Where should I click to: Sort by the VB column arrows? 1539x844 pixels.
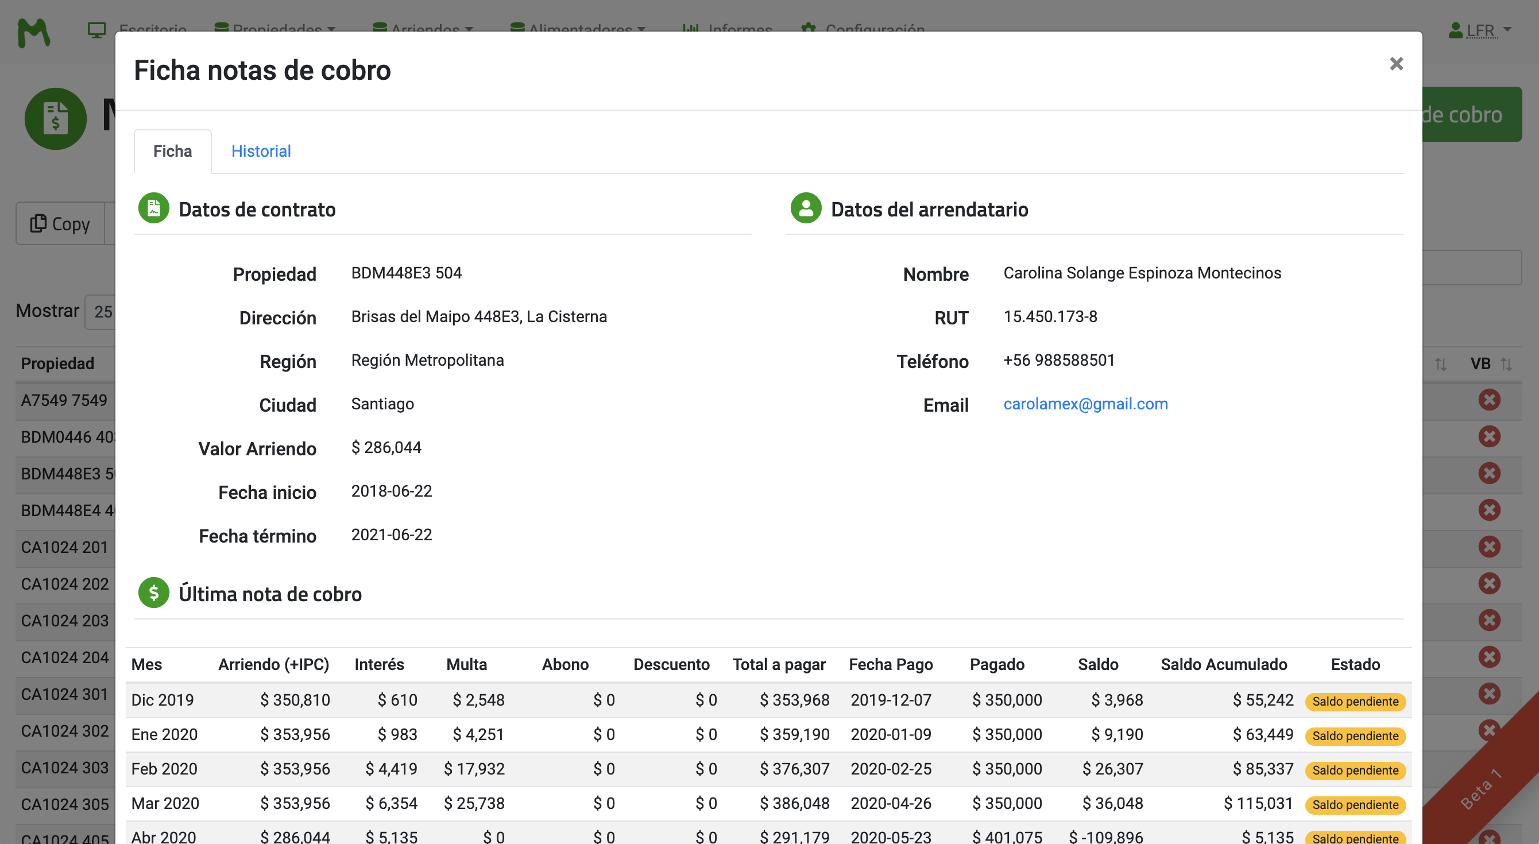pos(1506,364)
